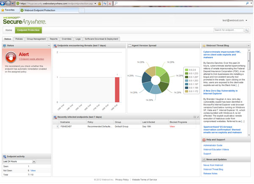Open Software Download & Deployment tab
This screenshot has height=184, width=254.
(x=102, y=39)
